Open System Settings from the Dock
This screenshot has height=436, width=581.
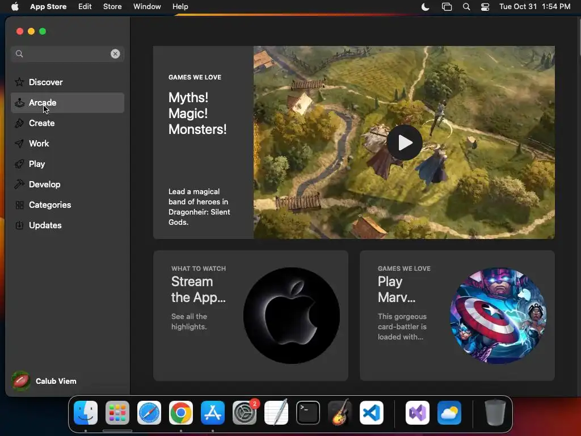(x=245, y=413)
